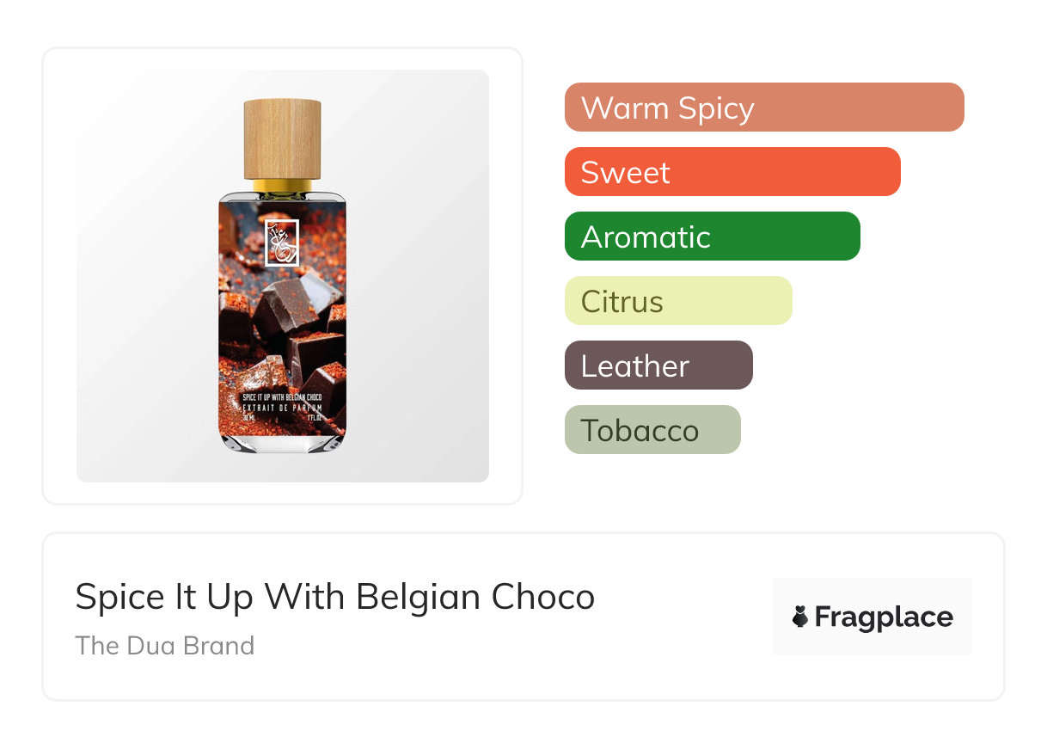Viewport: 1047px width, 743px height.
Task: Click the white Dua emblem on bottle
Action: pos(282,243)
